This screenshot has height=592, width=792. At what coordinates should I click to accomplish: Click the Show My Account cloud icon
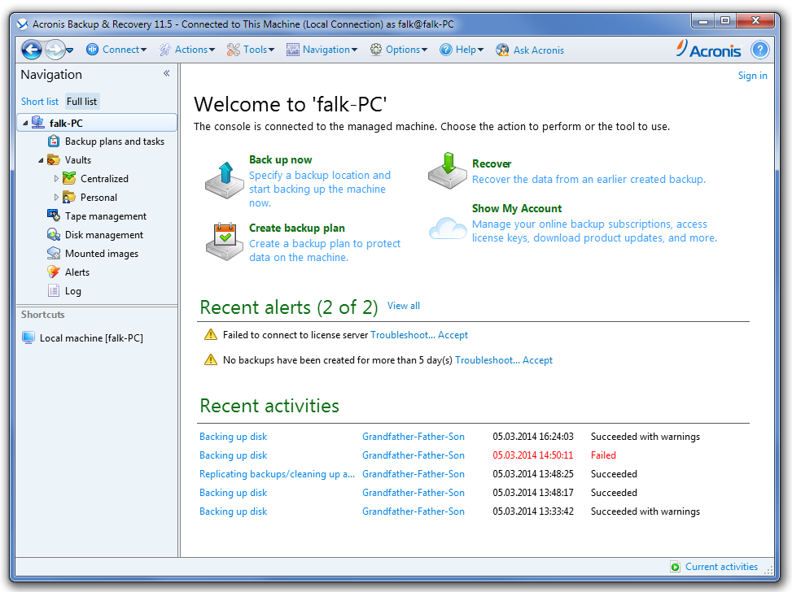(448, 227)
